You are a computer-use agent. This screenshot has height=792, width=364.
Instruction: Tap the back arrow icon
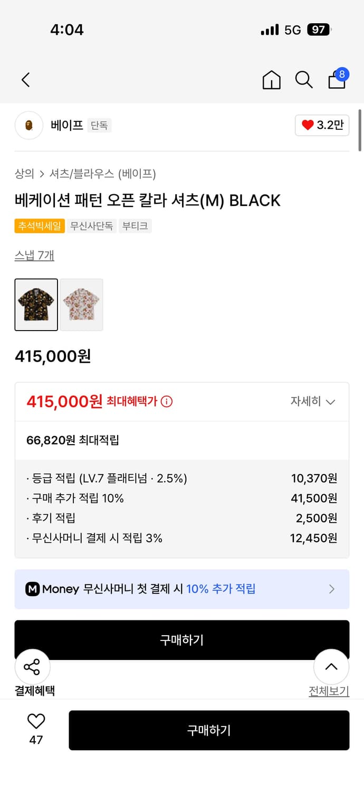coord(26,80)
